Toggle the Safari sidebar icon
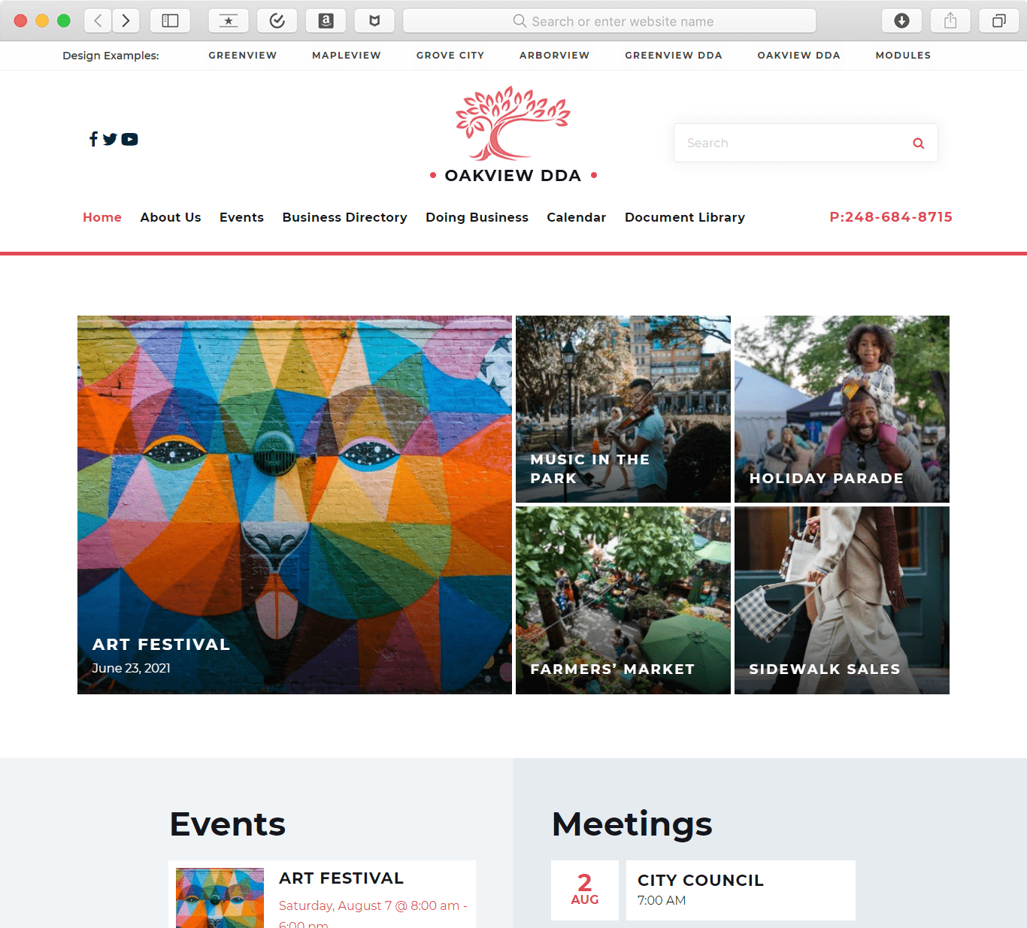This screenshot has height=928, width=1027. tap(170, 21)
